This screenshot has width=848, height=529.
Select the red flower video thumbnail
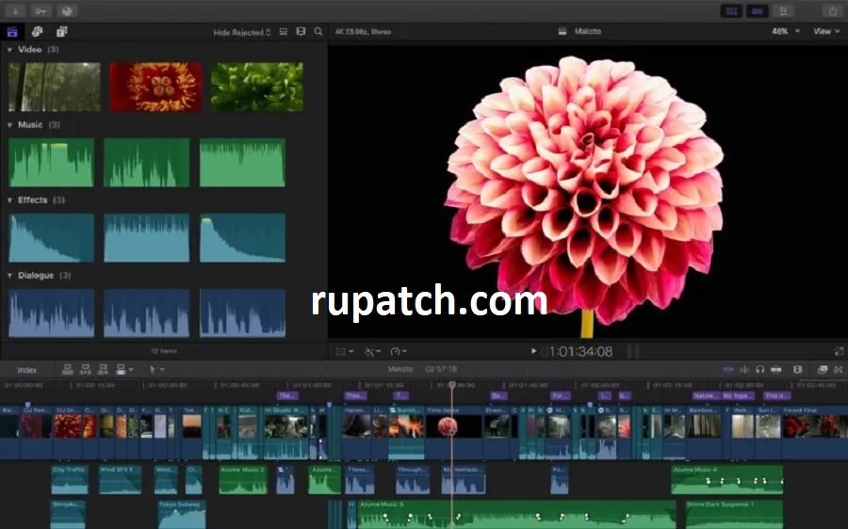click(x=155, y=87)
